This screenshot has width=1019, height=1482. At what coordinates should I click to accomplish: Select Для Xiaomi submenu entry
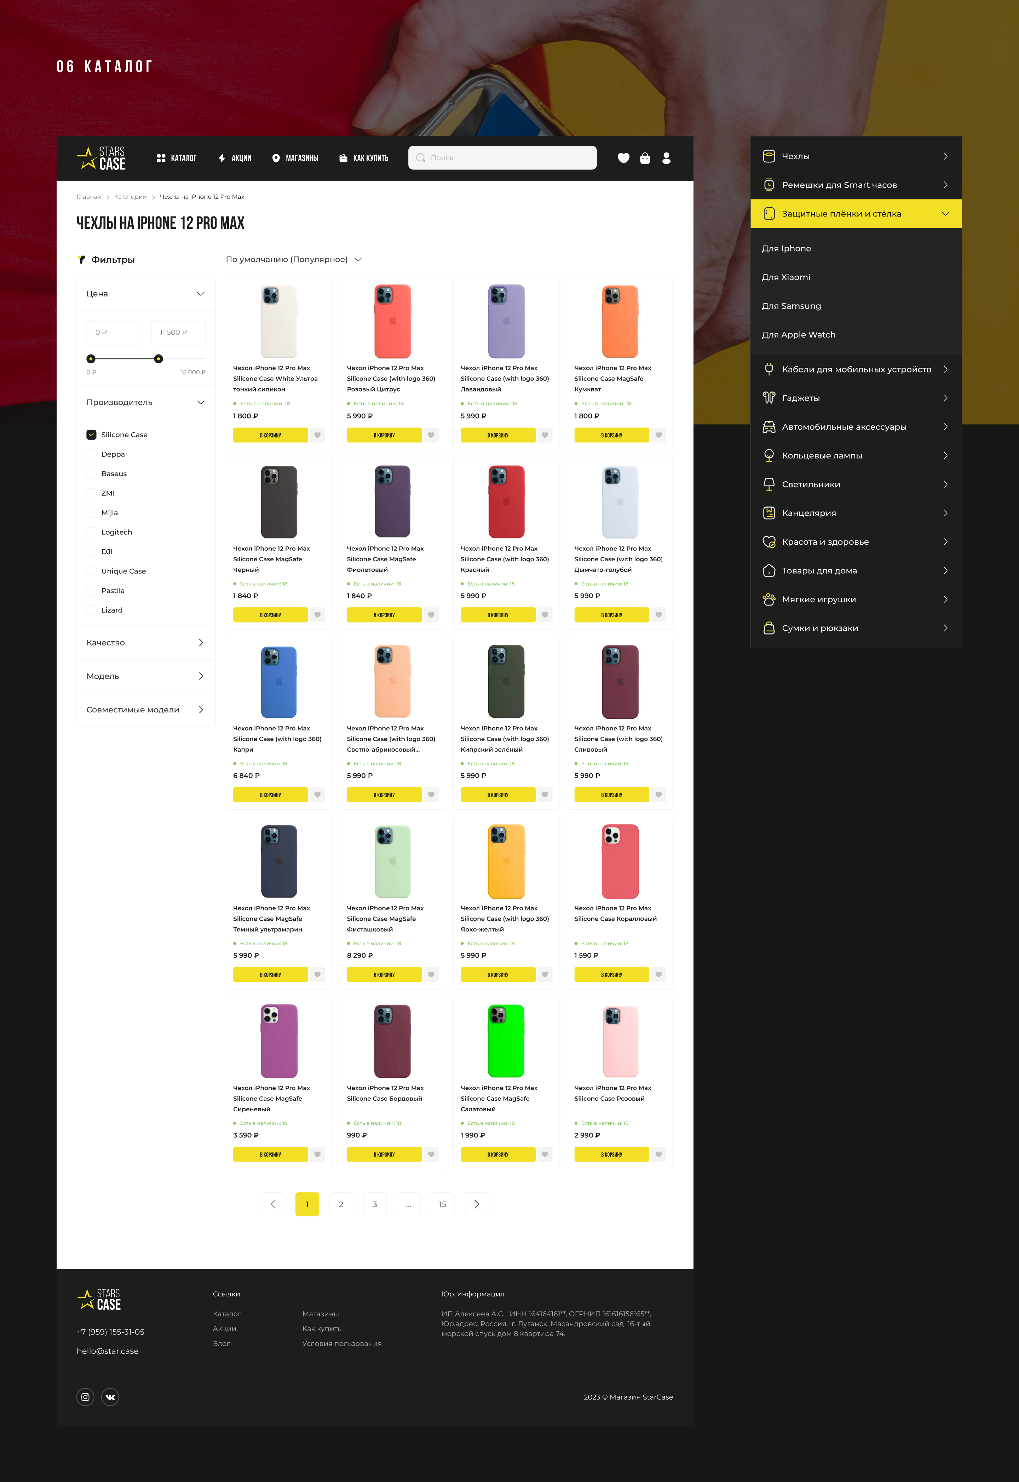[786, 277]
